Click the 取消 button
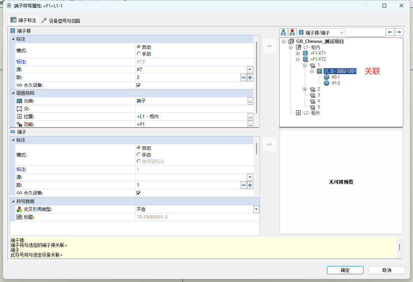This screenshot has height=282, width=413. pos(387,270)
